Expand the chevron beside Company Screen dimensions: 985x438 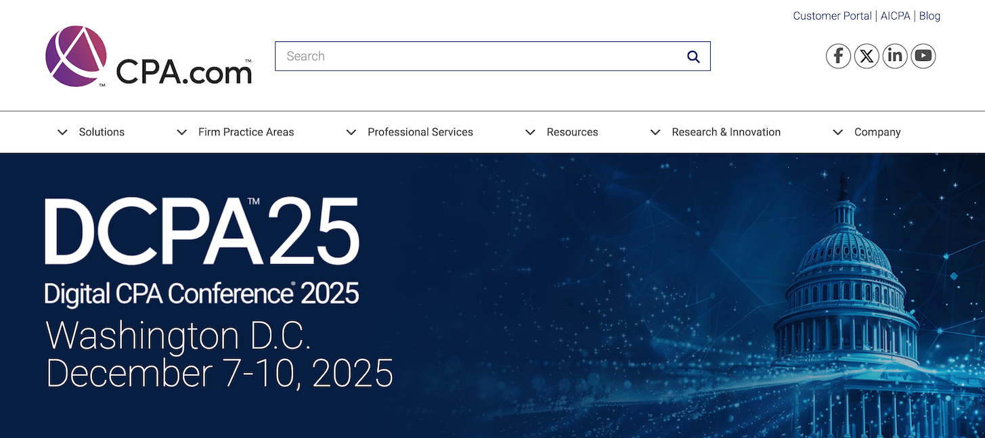(837, 132)
